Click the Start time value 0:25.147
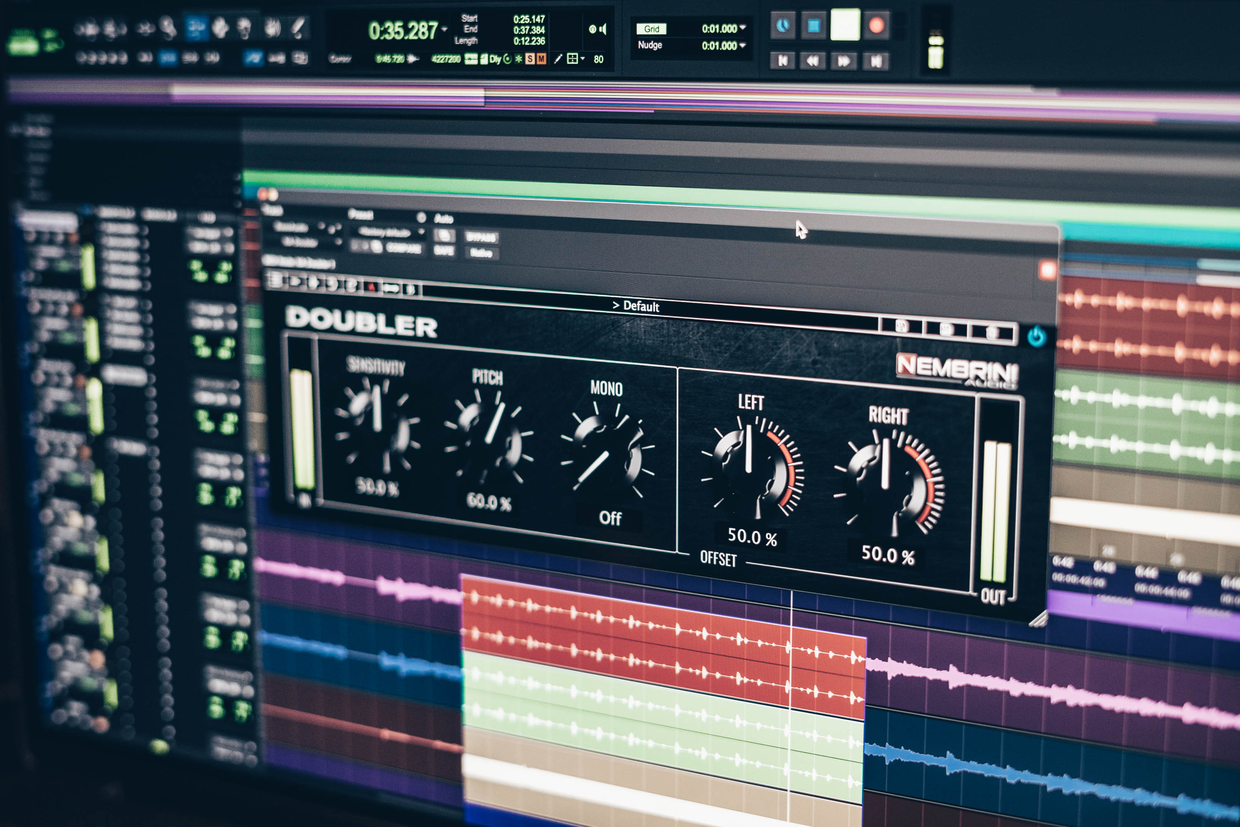This screenshot has height=827, width=1240. 529,19
